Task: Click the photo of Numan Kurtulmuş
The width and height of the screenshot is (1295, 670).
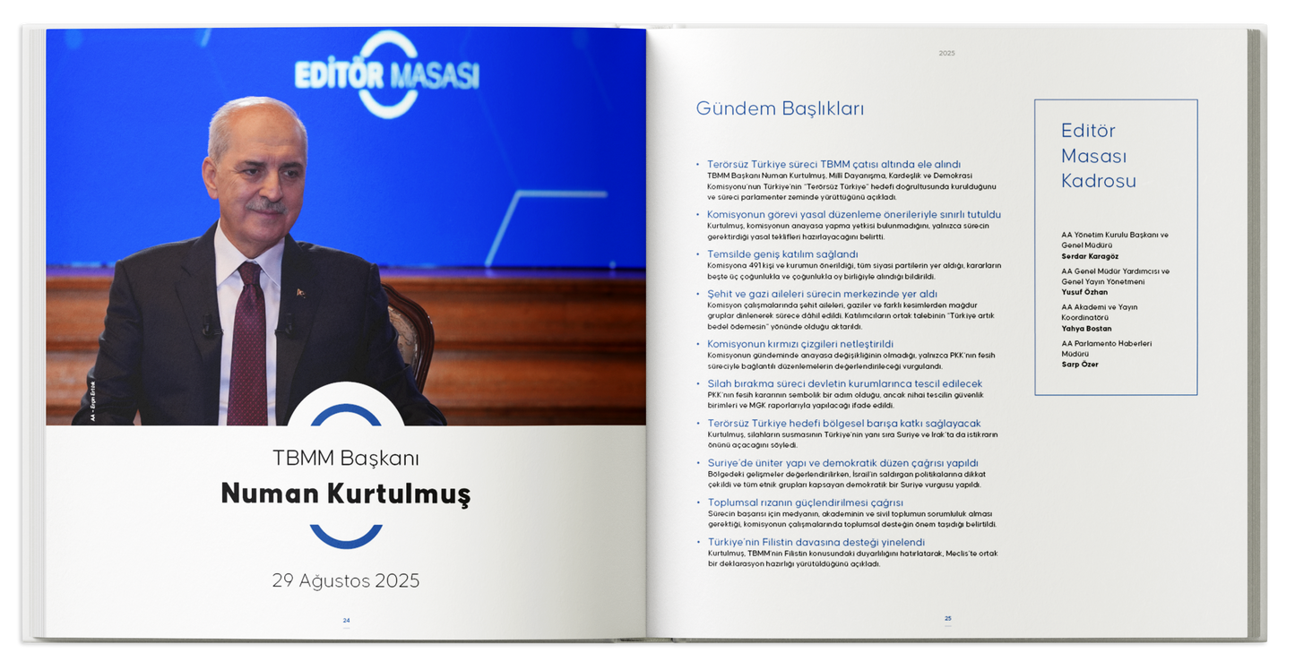Action: (346, 227)
